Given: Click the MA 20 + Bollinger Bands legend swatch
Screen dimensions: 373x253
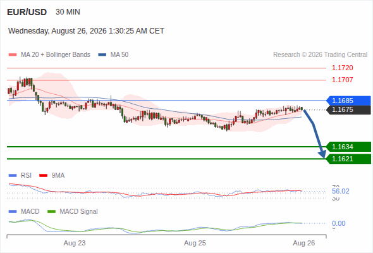Looking at the screenshot, I should point(13,55).
